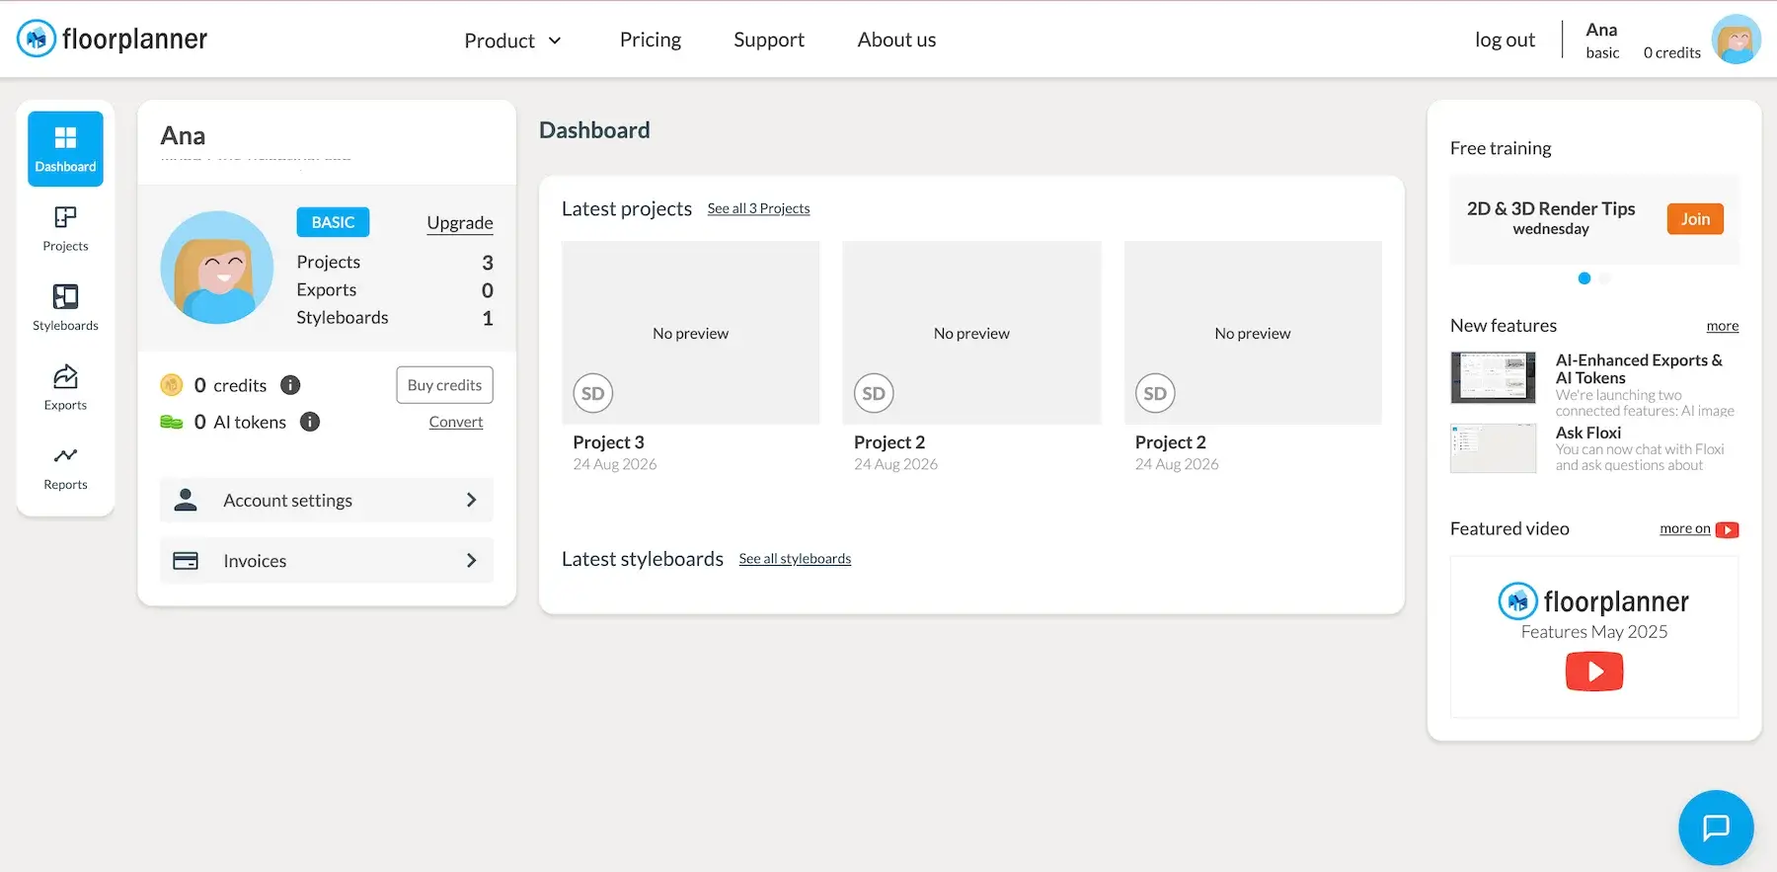Go to the Pricing page
Image resolution: width=1777 pixels, height=872 pixels.
click(651, 40)
